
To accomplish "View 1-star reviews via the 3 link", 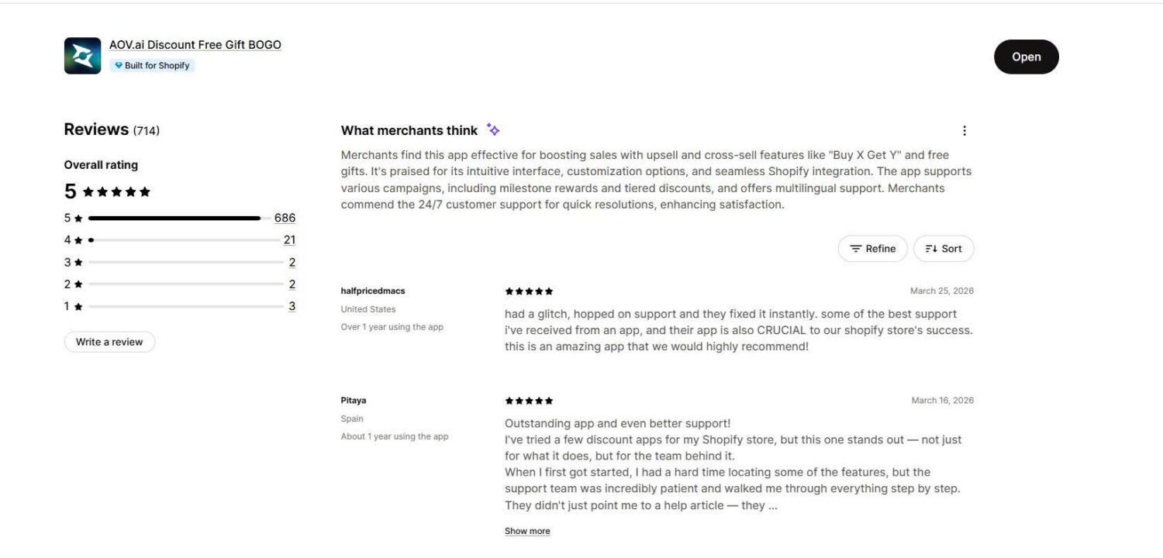I will coord(292,305).
